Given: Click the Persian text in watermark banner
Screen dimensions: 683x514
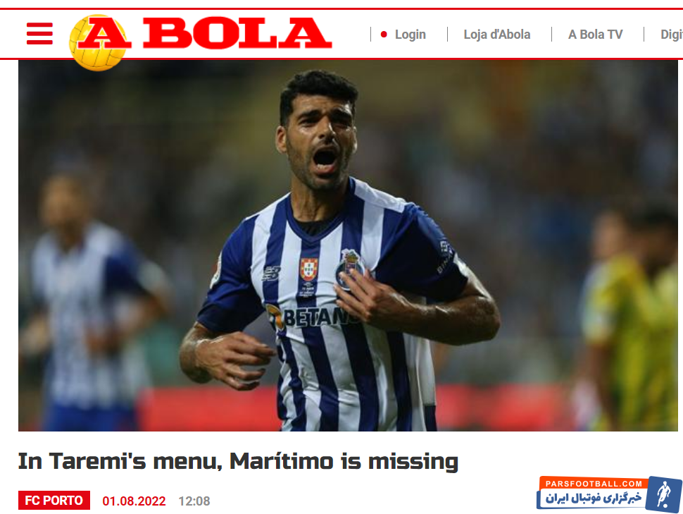Looking at the screenshot, I should 594,498.
